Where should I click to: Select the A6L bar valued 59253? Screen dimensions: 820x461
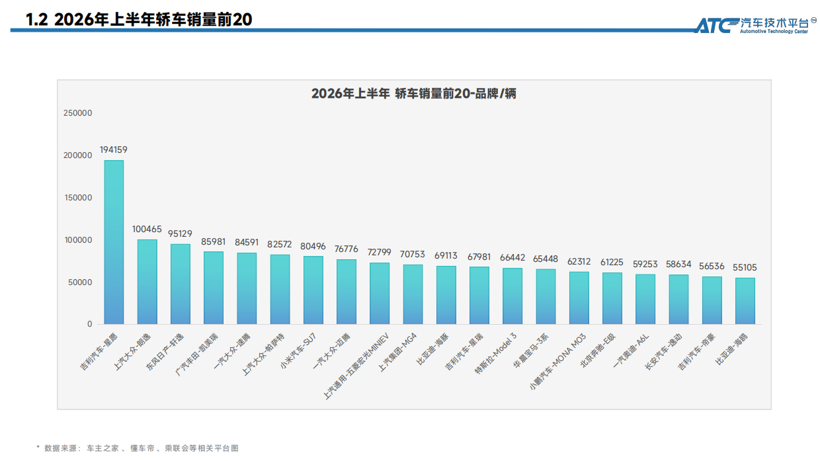[x=645, y=299]
